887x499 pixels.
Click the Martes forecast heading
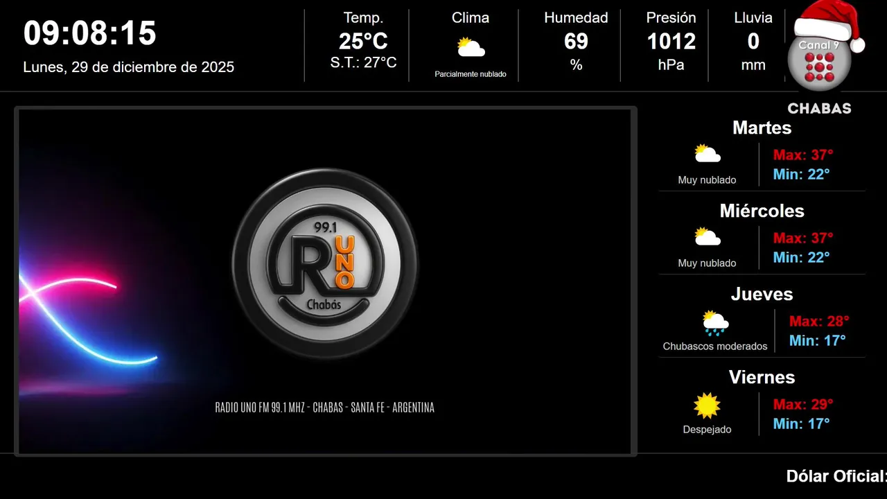point(762,128)
